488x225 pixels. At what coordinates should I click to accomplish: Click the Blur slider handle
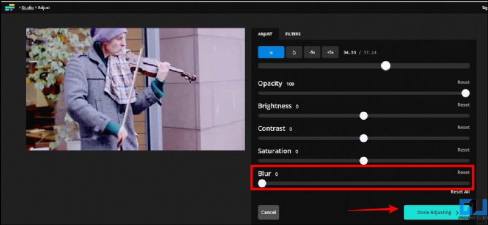tap(262, 184)
